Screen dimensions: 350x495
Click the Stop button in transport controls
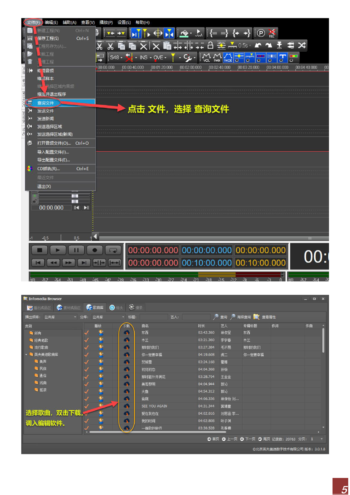40,250
